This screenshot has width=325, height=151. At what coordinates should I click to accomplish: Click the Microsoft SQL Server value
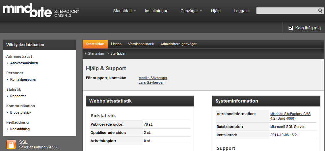pos(288,127)
